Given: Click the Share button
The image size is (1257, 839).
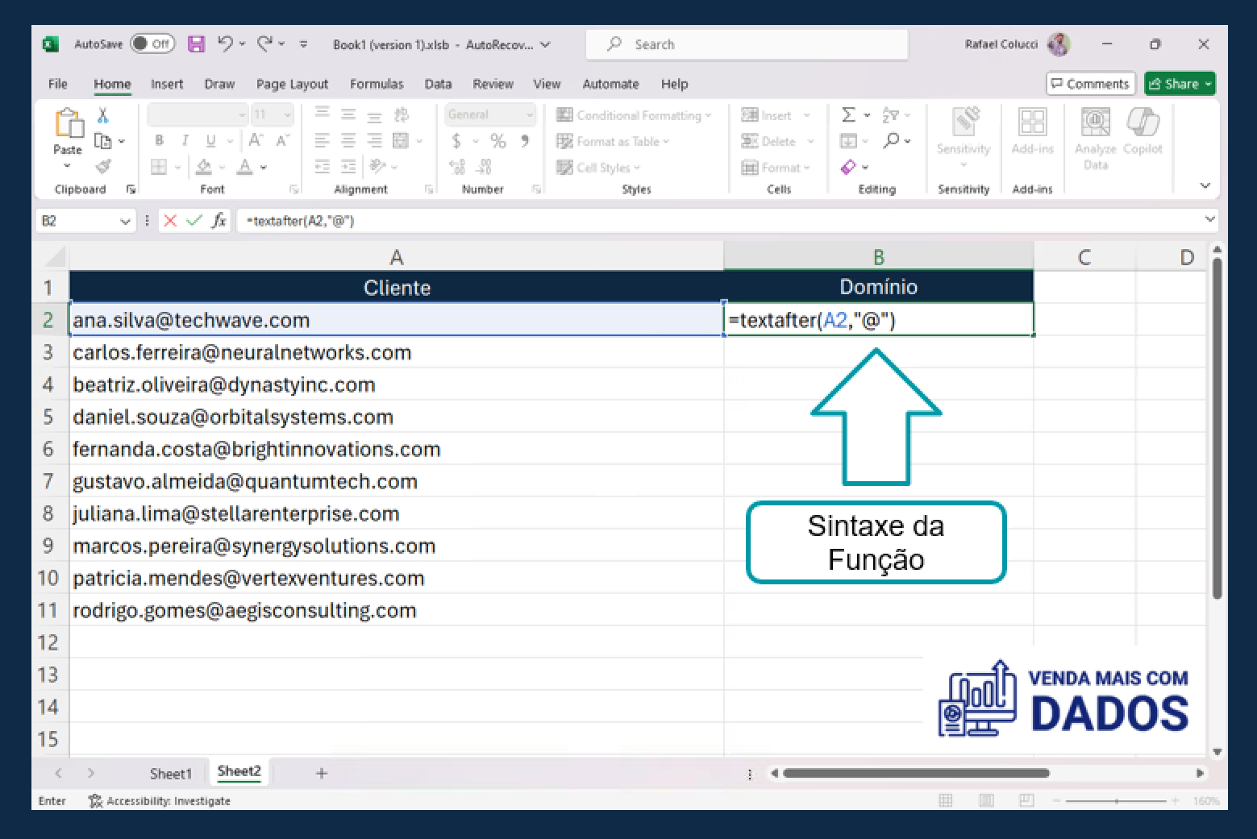Looking at the screenshot, I should tap(1179, 83).
